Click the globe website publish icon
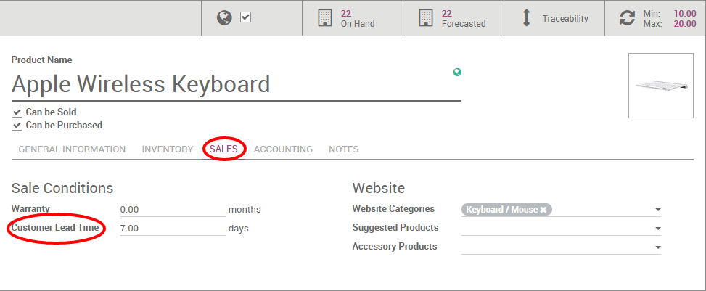706x291 pixels. (x=225, y=17)
